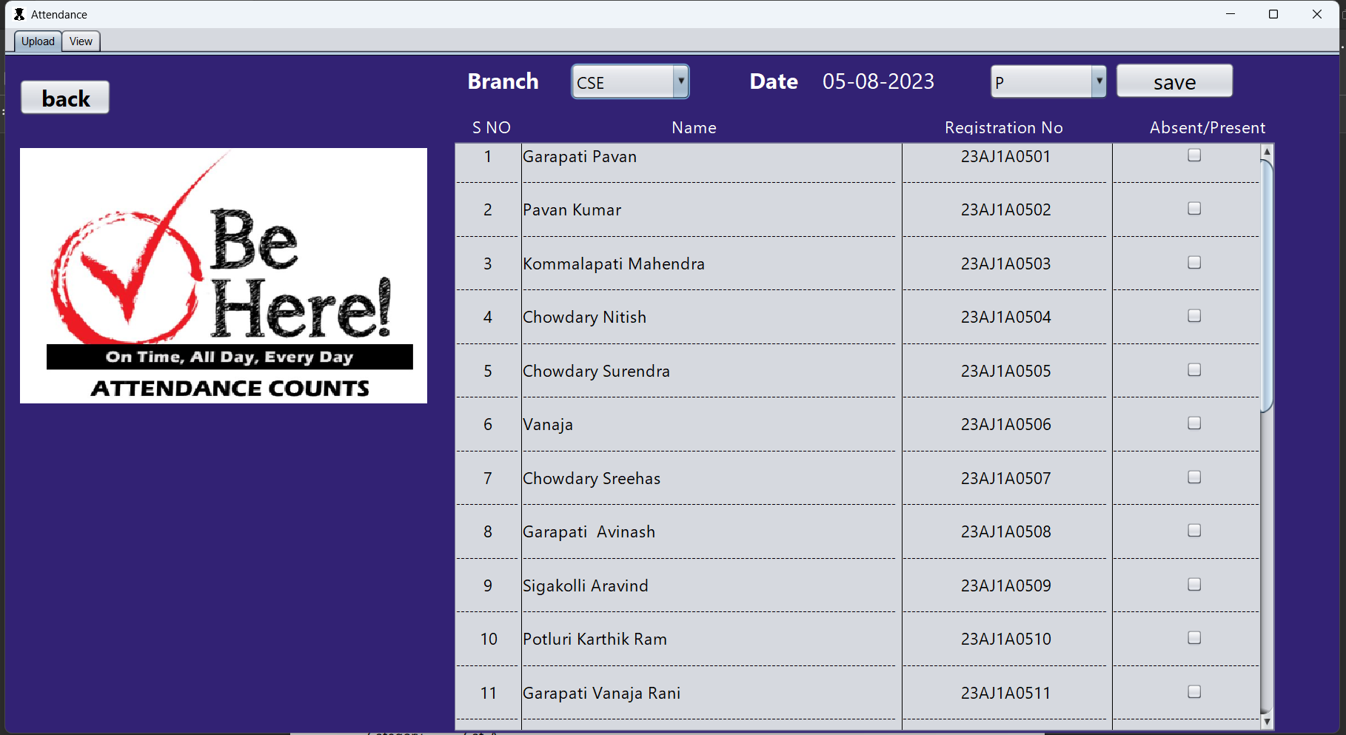Tick the checkbox for Chowdary Surendra
The width and height of the screenshot is (1346, 735).
click(x=1194, y=369)
